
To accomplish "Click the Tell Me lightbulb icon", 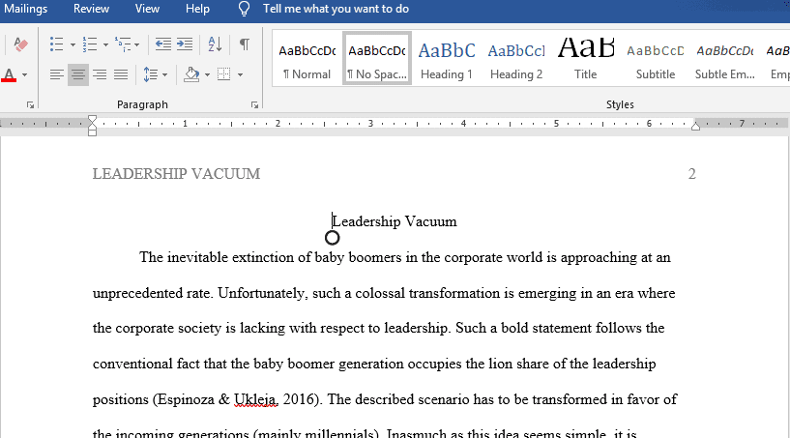I will pos(244,9).
